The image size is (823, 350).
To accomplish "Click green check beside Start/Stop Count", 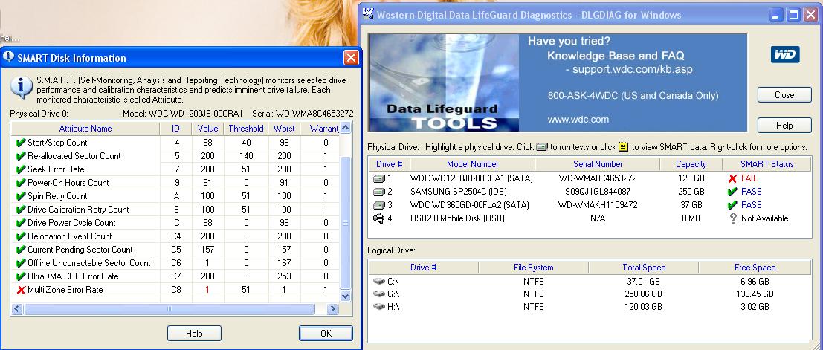I will (x=21, y=143).
